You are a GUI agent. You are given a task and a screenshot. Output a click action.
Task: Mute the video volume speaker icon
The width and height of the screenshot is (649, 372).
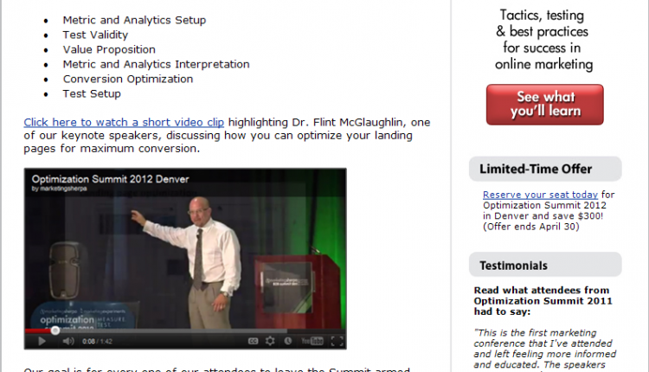68,342
